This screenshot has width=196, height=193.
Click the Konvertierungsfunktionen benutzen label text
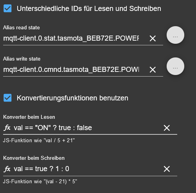(72, 98)
